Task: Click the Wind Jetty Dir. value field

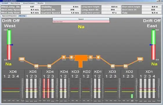Action: [30, 7]
